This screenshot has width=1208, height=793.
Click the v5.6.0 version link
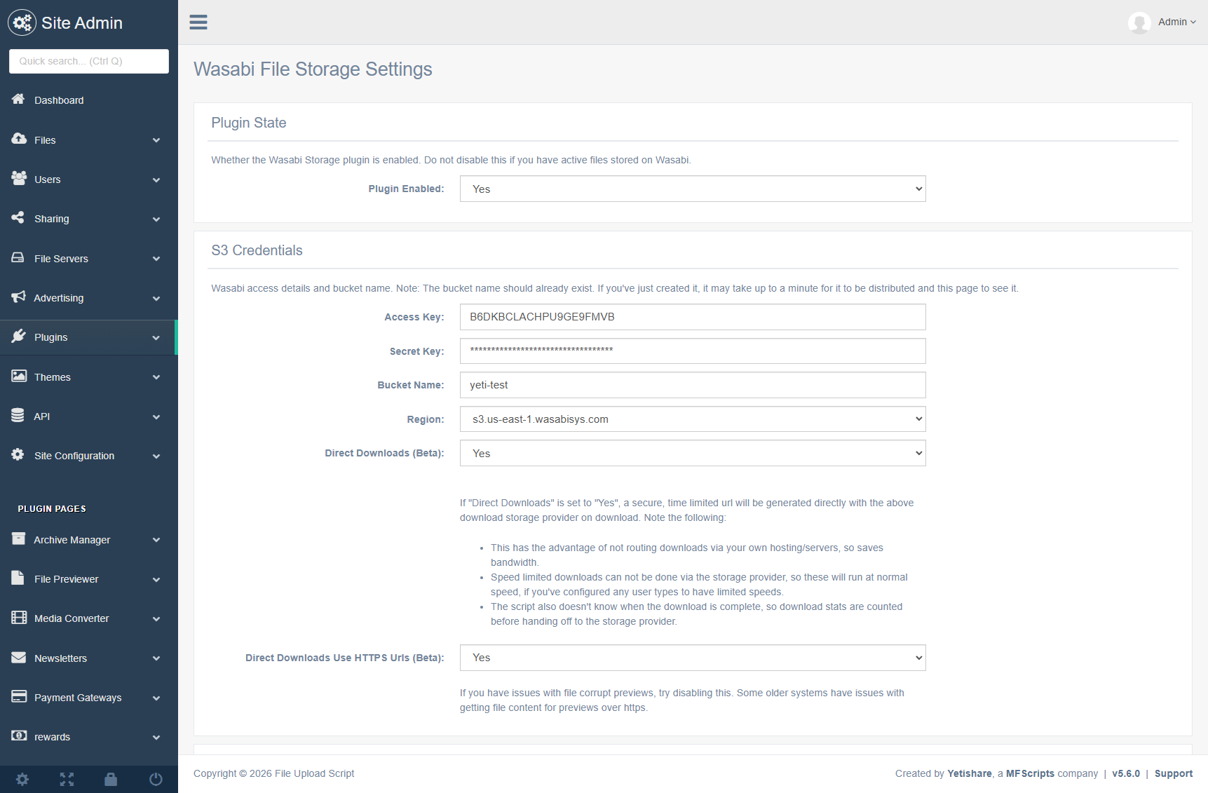coord(1125,773)
